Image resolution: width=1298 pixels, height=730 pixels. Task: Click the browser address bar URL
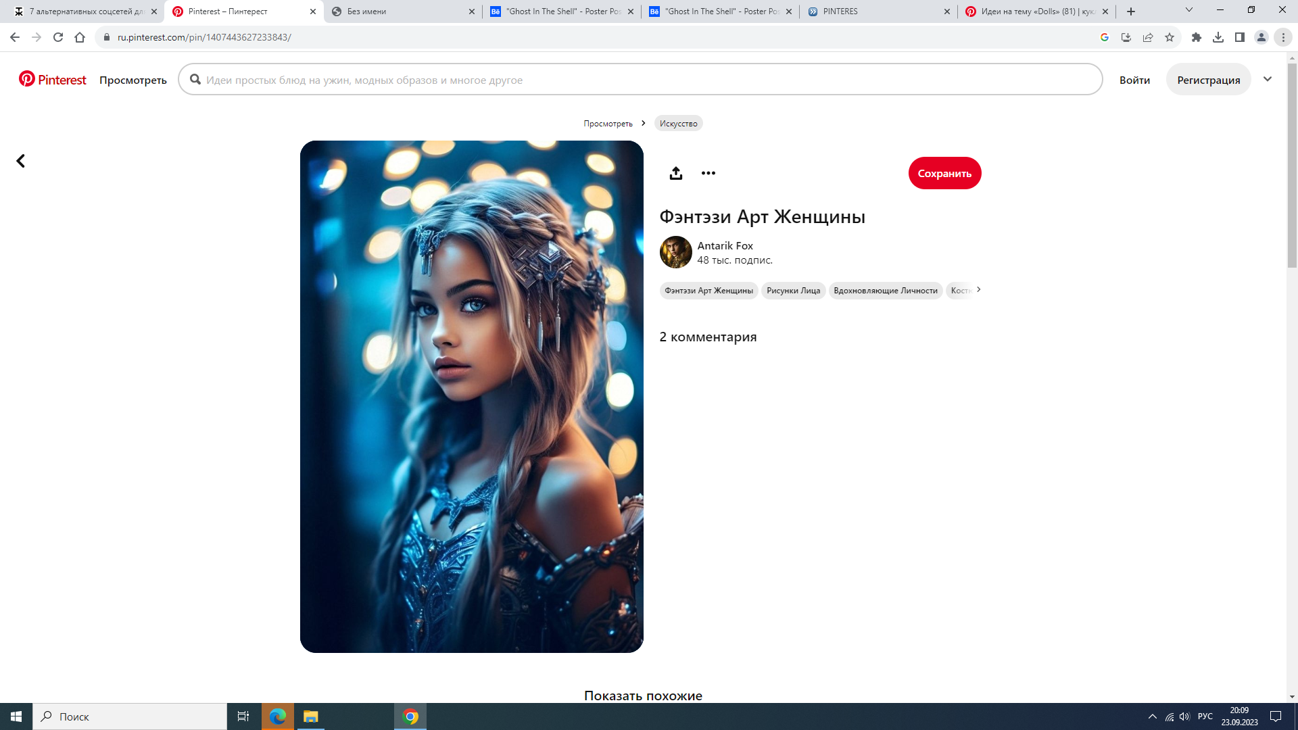[x=204, y=37]
